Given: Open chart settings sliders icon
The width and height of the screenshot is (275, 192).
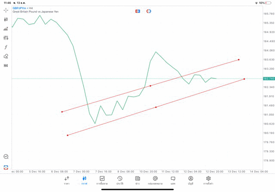Looking at the screenshot, I should point(6,38).
